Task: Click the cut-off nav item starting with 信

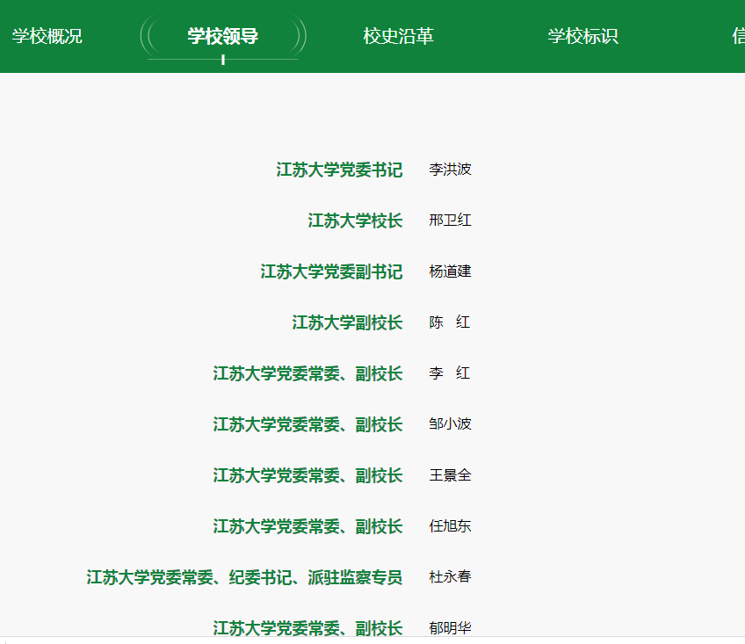Action: tap(738, 36)
